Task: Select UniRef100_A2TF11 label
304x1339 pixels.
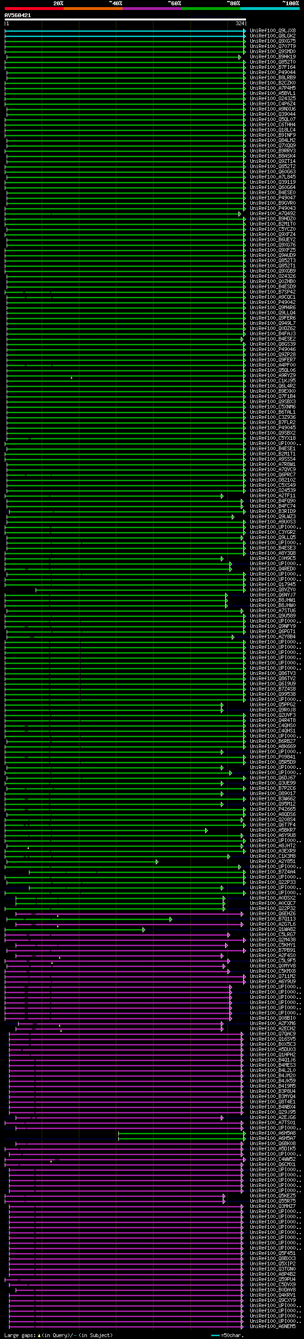Action: tap(273, 496)
